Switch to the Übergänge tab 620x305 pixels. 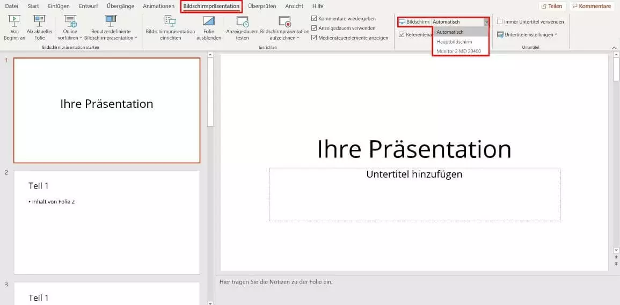120,6
